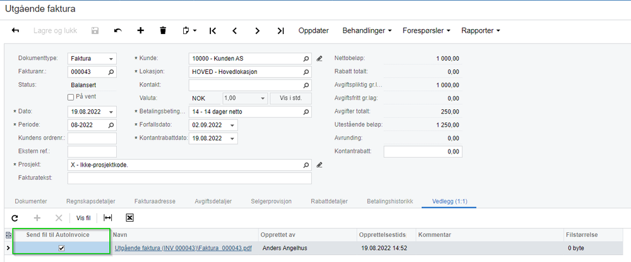Click the Vis fil button
631x262 pixels.
pyautogui.click(x=83, y=218)
